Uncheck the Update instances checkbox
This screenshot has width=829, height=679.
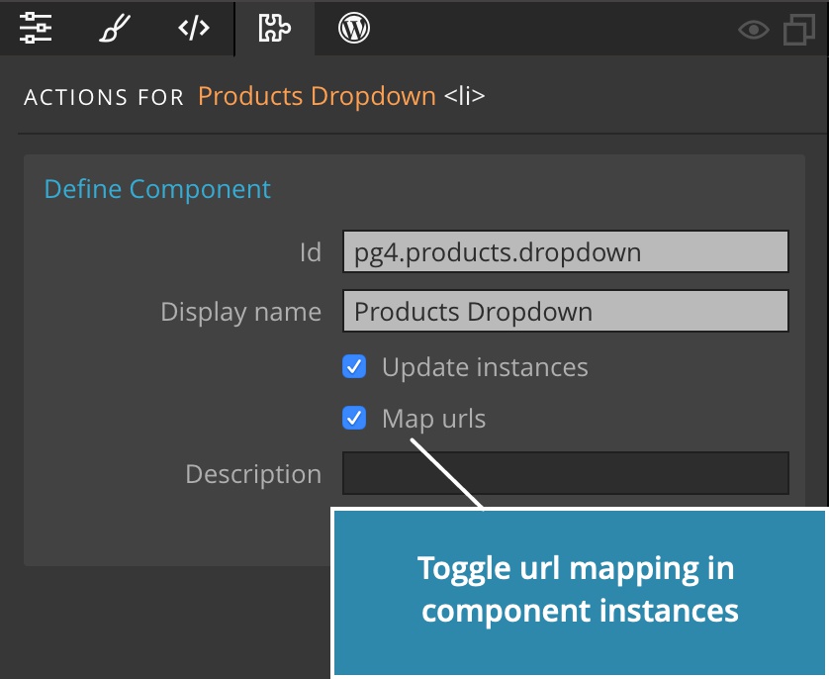(x=354, y=366)
